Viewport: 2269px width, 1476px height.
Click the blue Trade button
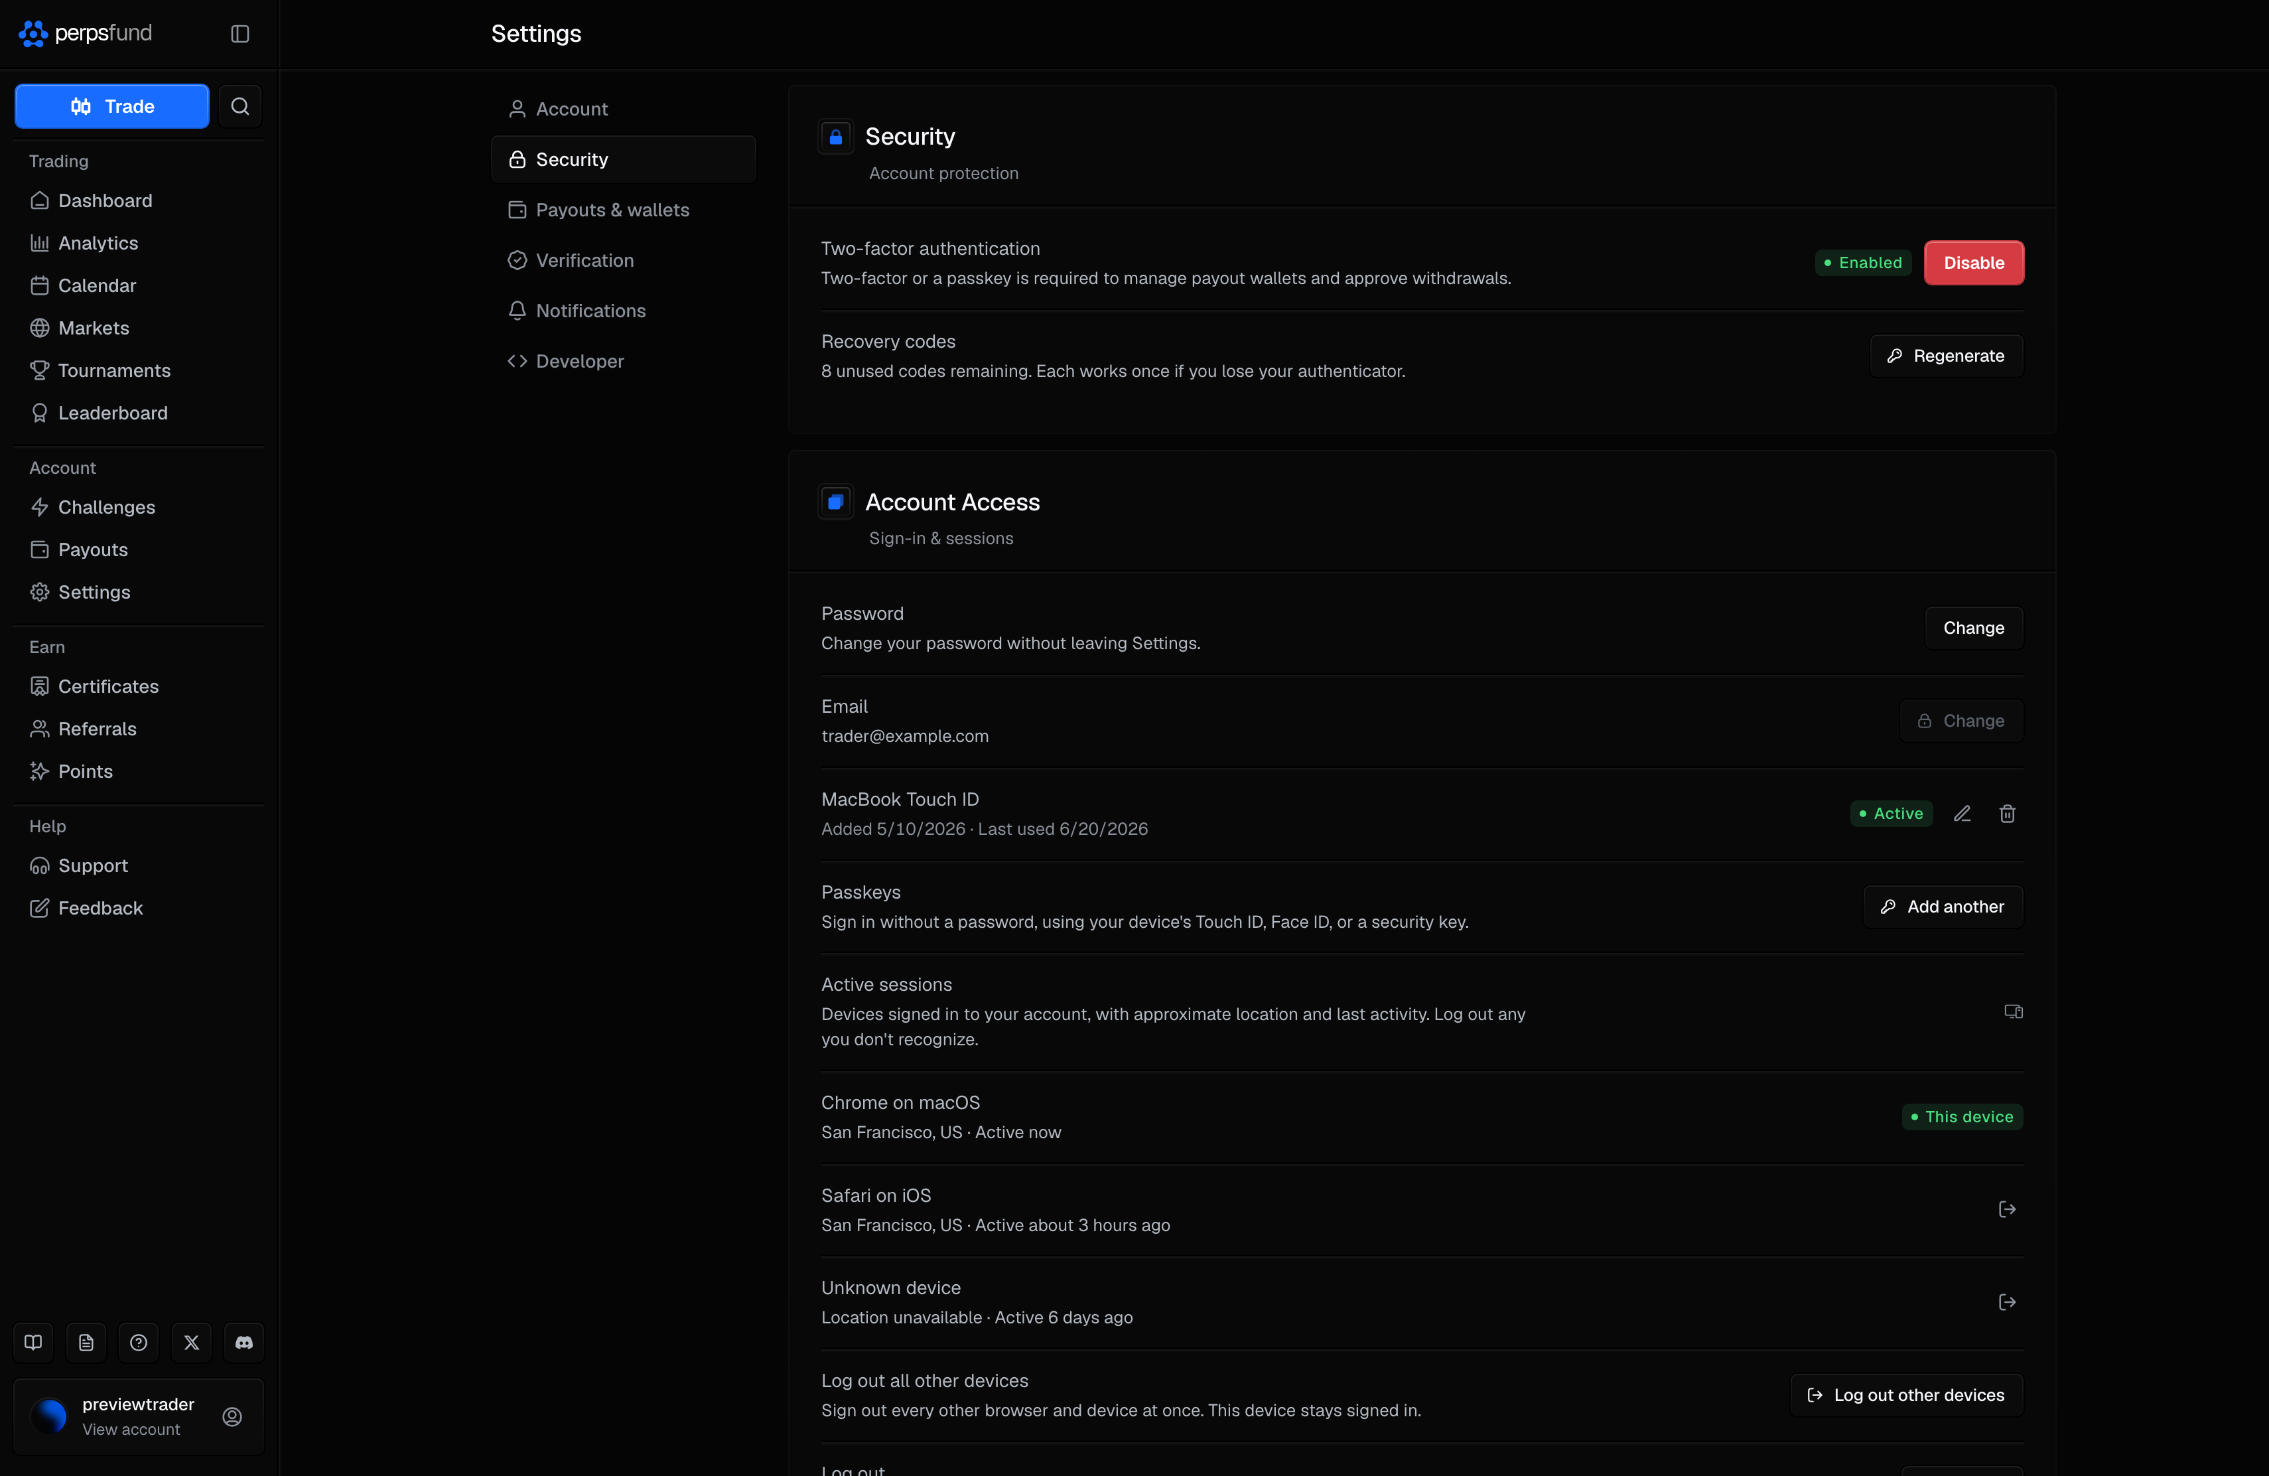coord(111,106)
